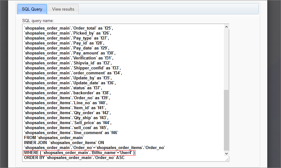Click the line containing `Qty_order` as `f42`
The image size is (281, 168).
tap(67, 113)
